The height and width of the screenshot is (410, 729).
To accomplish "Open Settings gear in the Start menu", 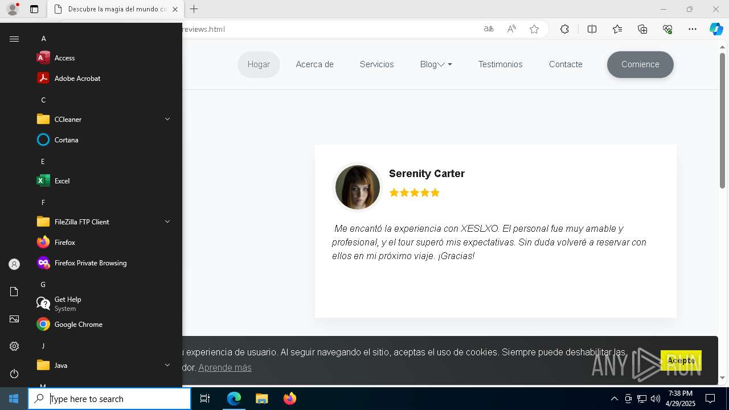I will point(14,346).
